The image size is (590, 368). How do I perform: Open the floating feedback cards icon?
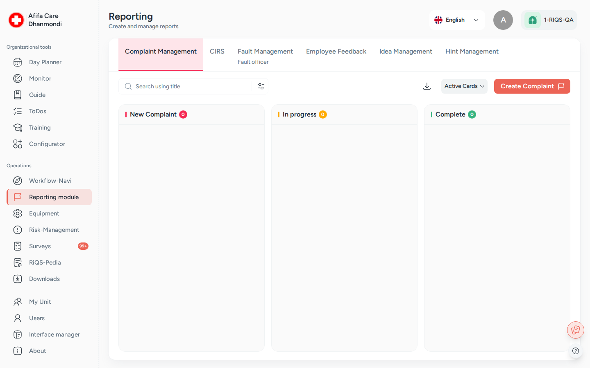coord(576,330)
